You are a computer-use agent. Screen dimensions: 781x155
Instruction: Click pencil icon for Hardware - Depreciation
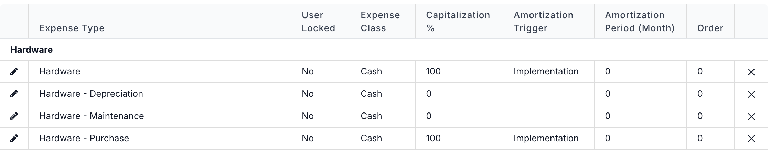click(14, 94)
